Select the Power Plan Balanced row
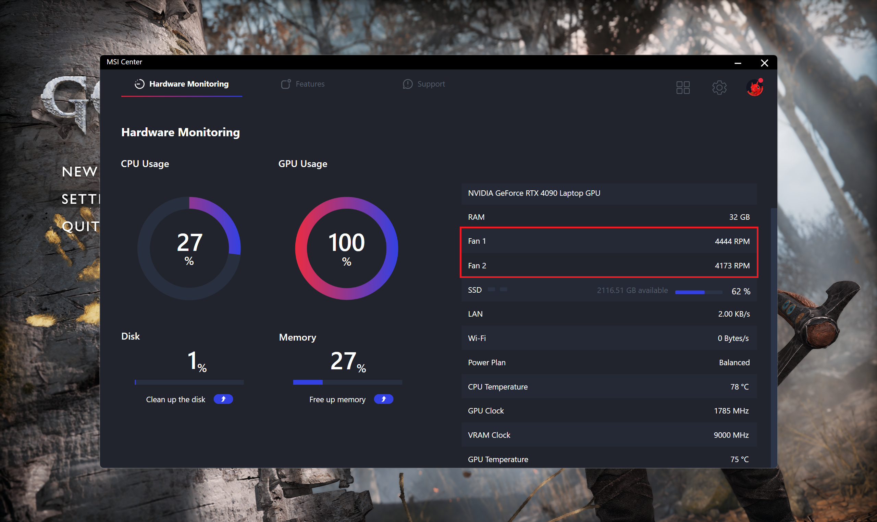This screenshot has height=522, width=877. 609,362
